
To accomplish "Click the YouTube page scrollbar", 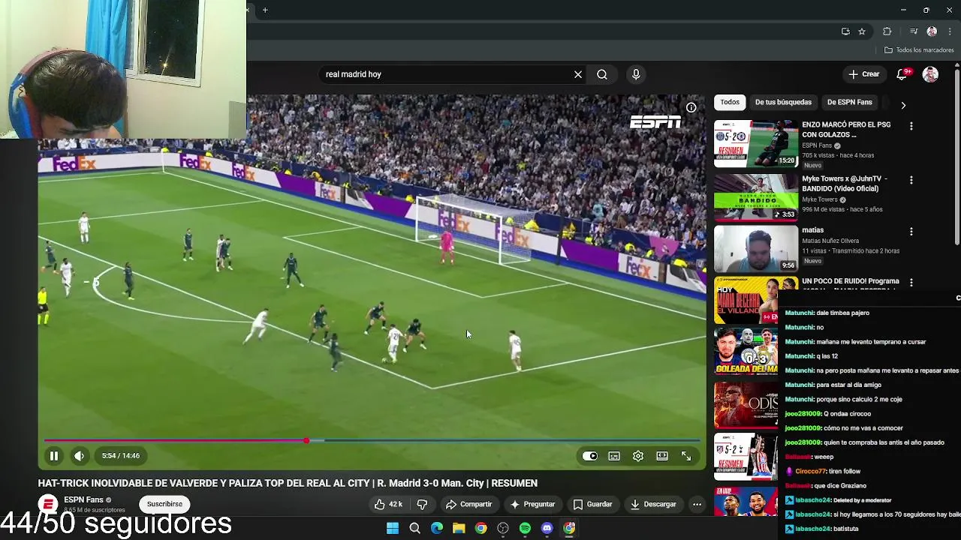I will click(x=956, y=157).
